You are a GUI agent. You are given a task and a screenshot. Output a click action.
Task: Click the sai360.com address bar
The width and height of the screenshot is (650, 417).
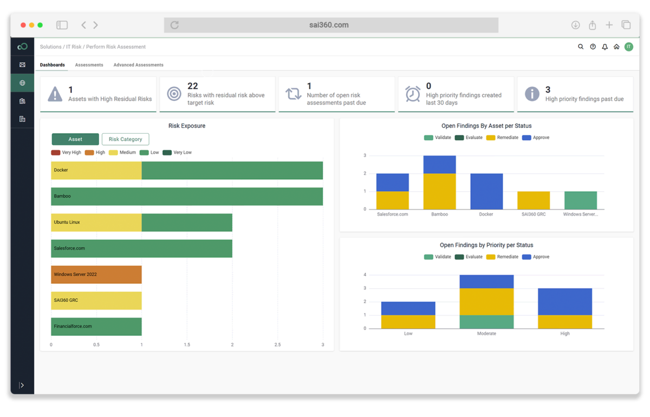tap(330, 25)
